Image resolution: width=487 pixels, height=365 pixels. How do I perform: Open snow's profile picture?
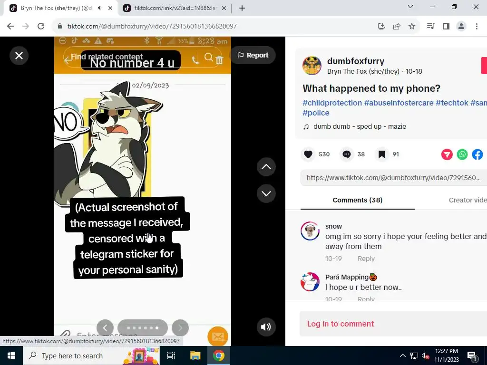pyautogui.click(x=310, y=231)
